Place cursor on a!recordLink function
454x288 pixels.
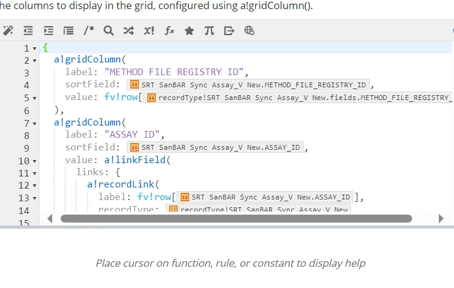121,184
